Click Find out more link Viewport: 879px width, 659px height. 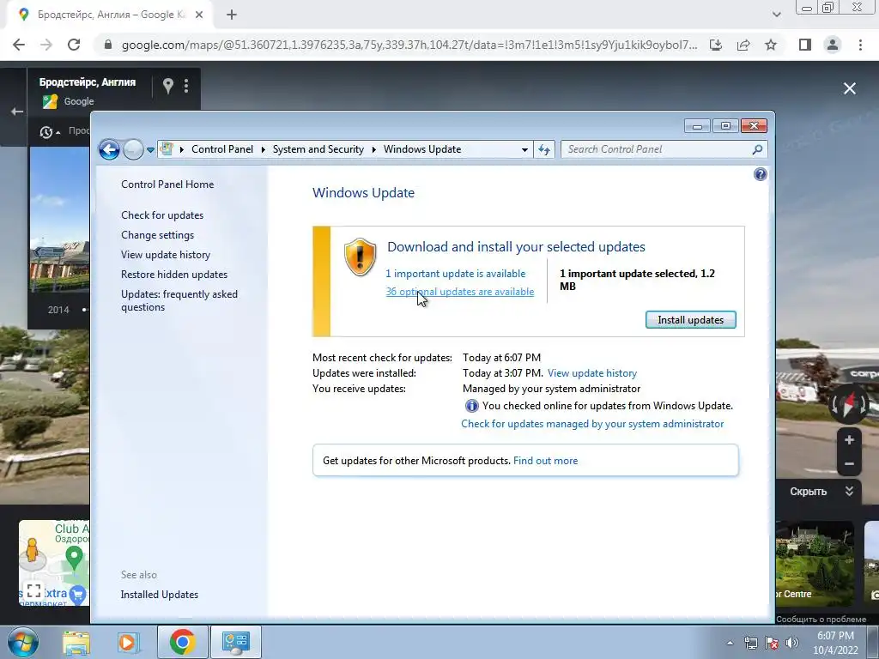(x=545, y=461)
